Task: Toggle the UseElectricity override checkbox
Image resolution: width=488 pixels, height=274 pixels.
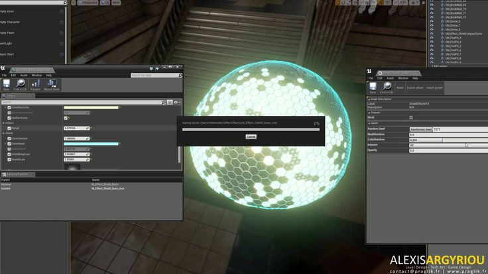Action: 9,118
